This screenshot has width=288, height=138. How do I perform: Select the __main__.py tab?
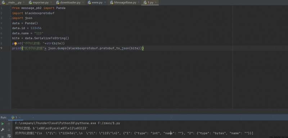tap(13, 3)
